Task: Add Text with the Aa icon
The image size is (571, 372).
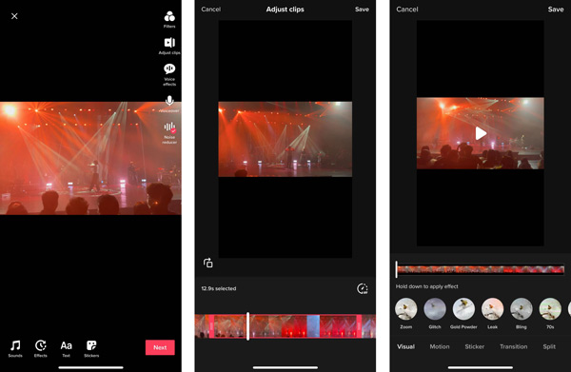Action: point(66,349)
